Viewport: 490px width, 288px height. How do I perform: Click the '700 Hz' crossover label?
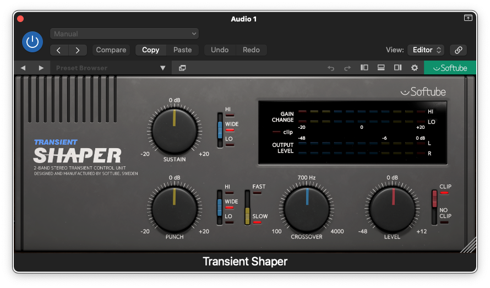[306, 177]
